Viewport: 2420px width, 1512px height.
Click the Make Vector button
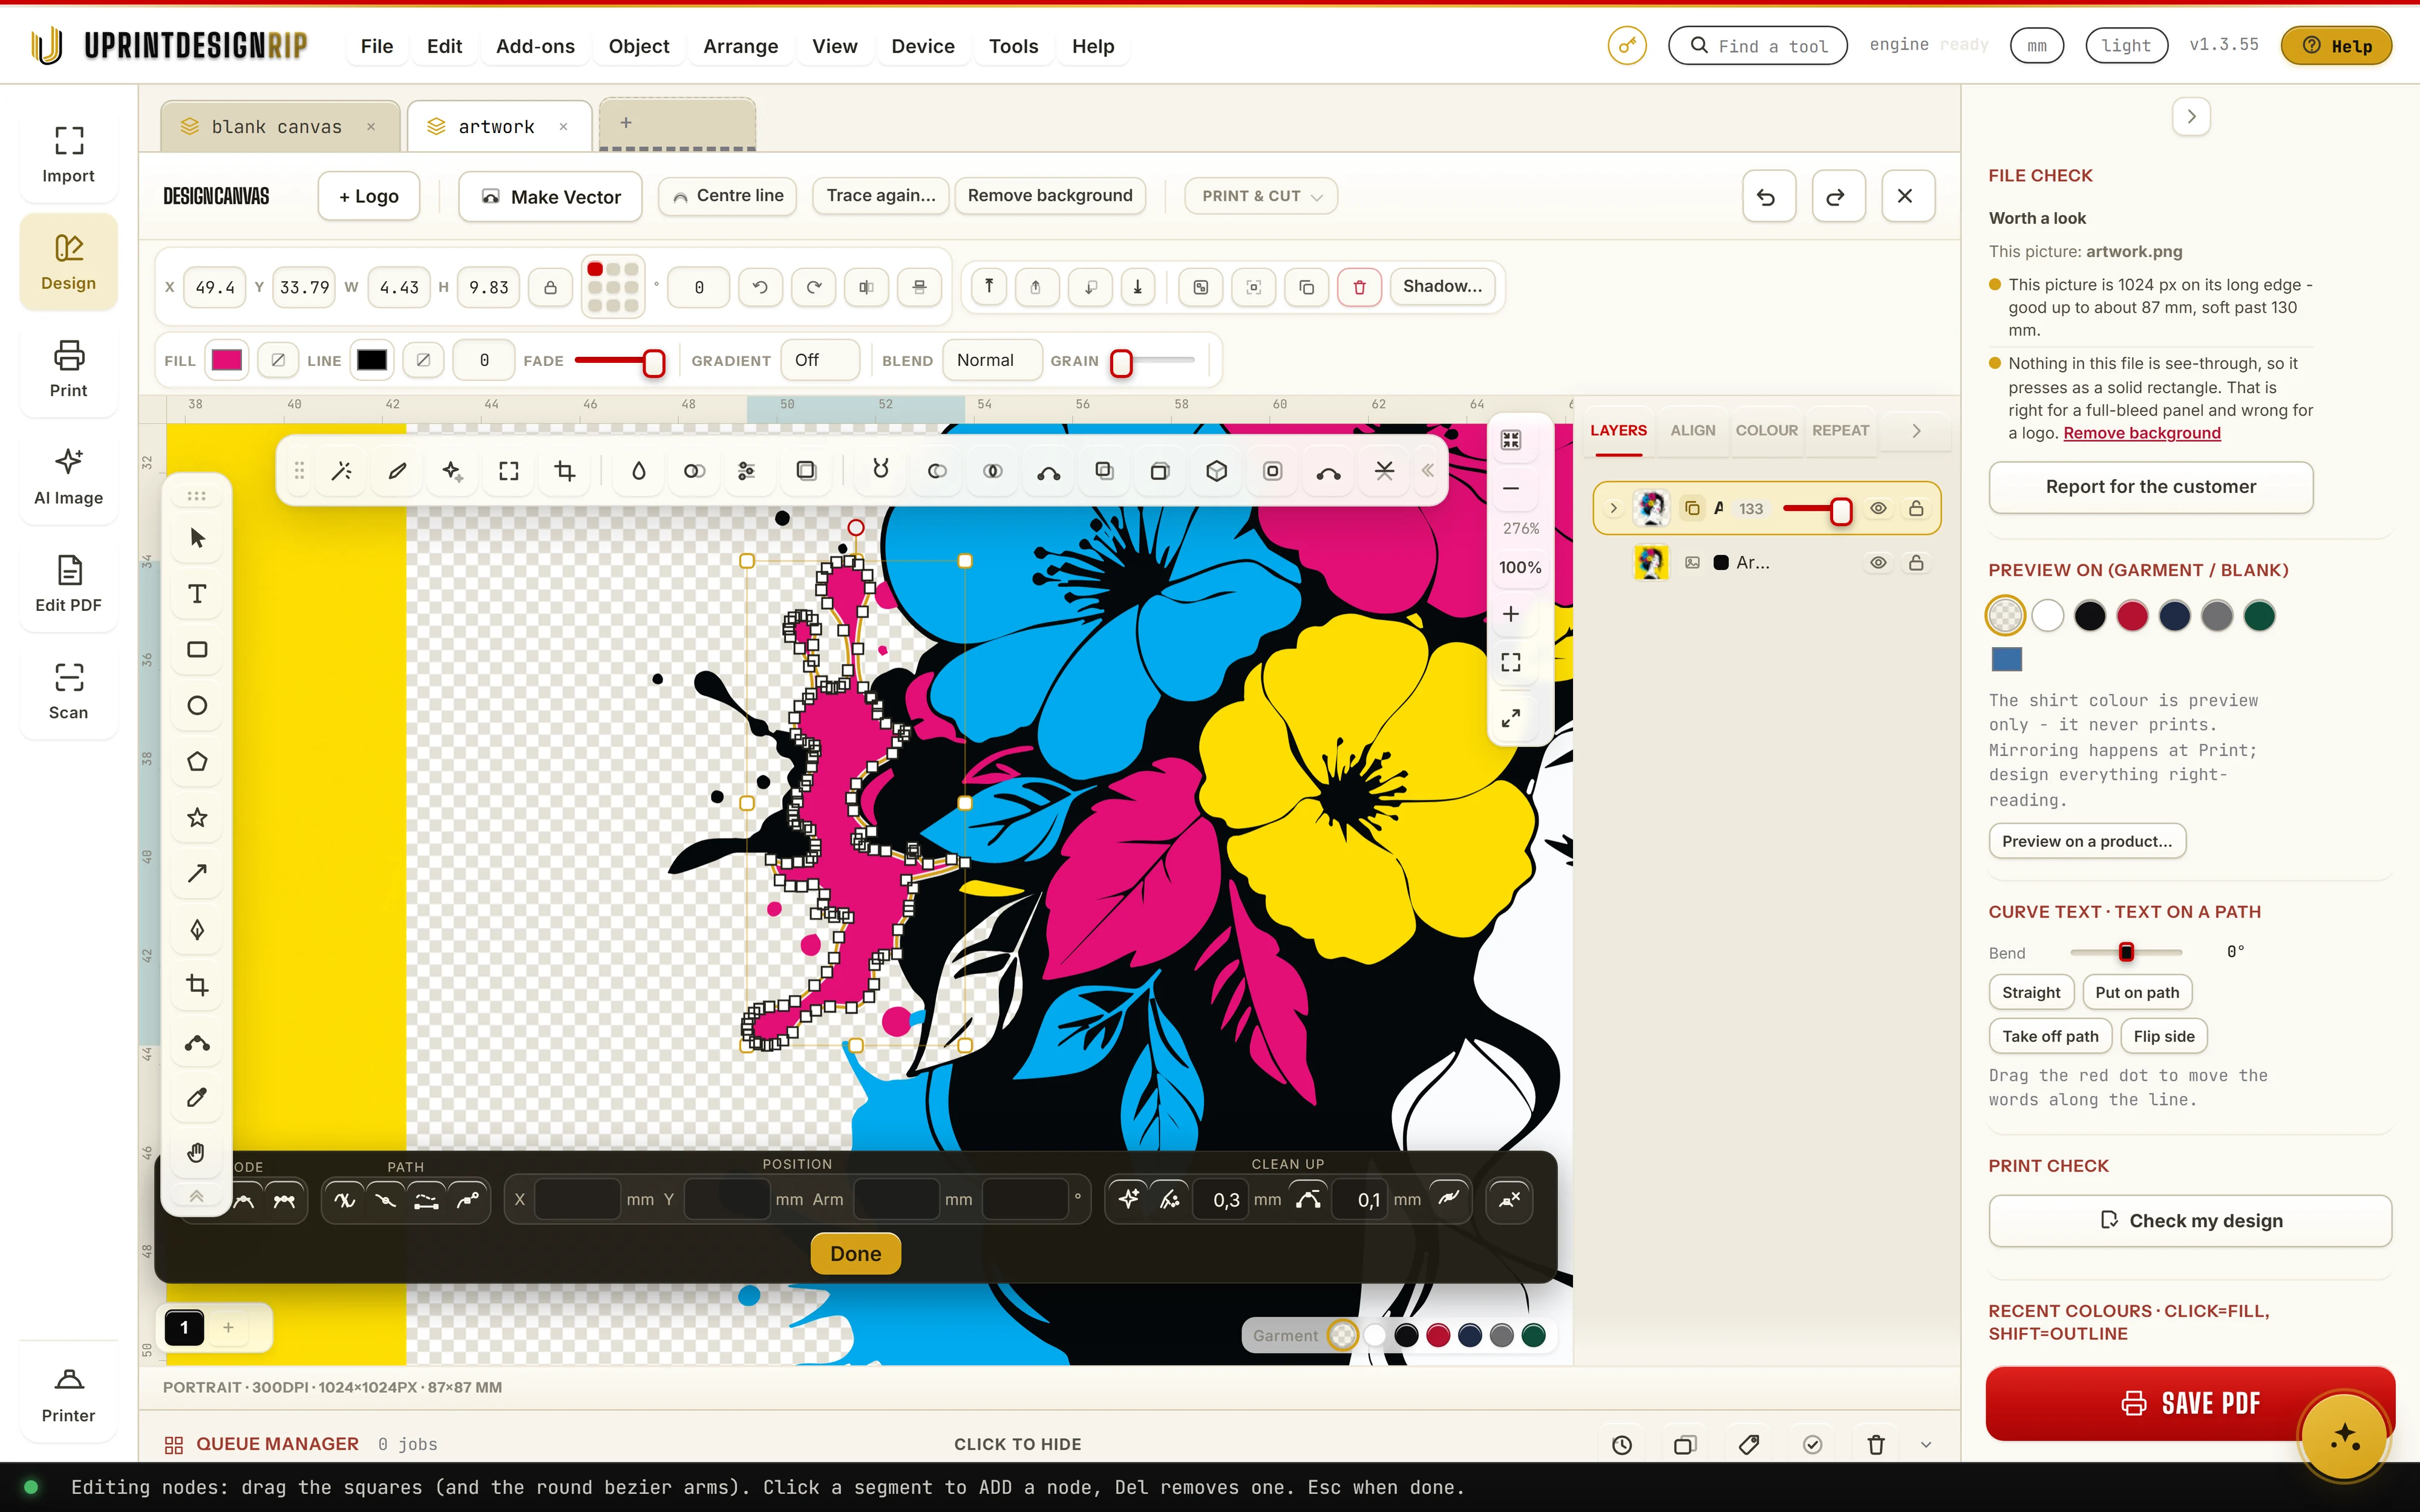coord(550,197)
